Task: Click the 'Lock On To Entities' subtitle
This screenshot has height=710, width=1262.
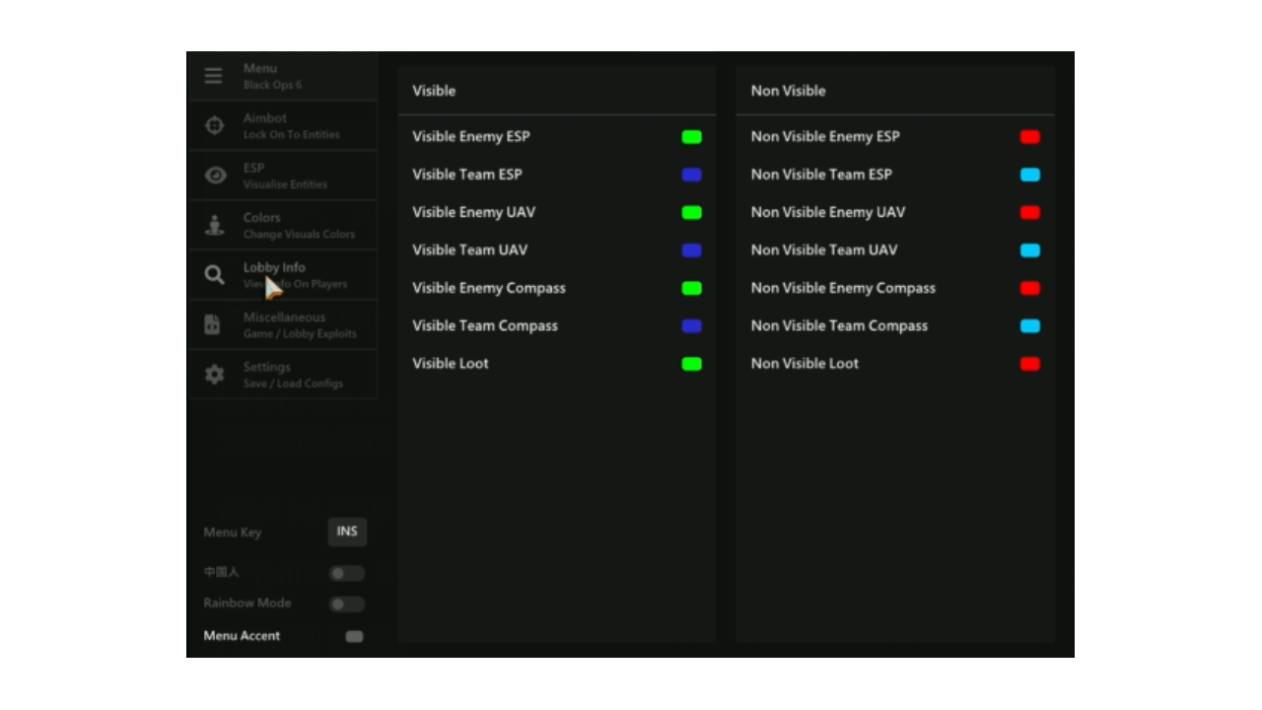Action: (x=292, y=134)
